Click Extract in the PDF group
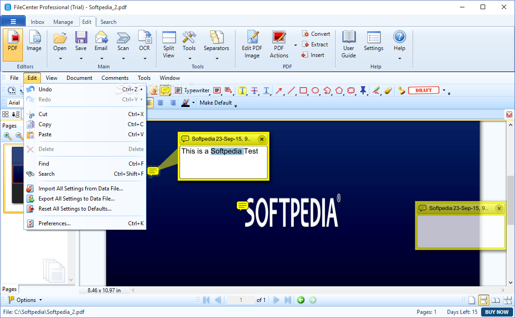The height and width of the screenshot is (318, 515). coord(315,45)
